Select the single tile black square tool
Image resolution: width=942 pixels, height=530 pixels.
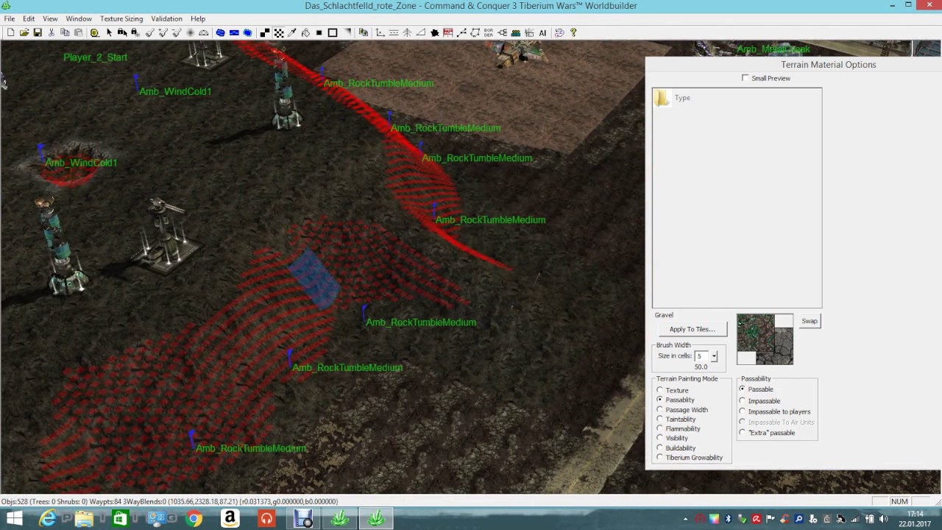[x=319, y=32]
